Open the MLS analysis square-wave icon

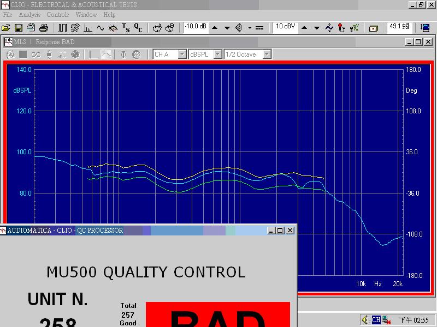click(x=63, y=28)
